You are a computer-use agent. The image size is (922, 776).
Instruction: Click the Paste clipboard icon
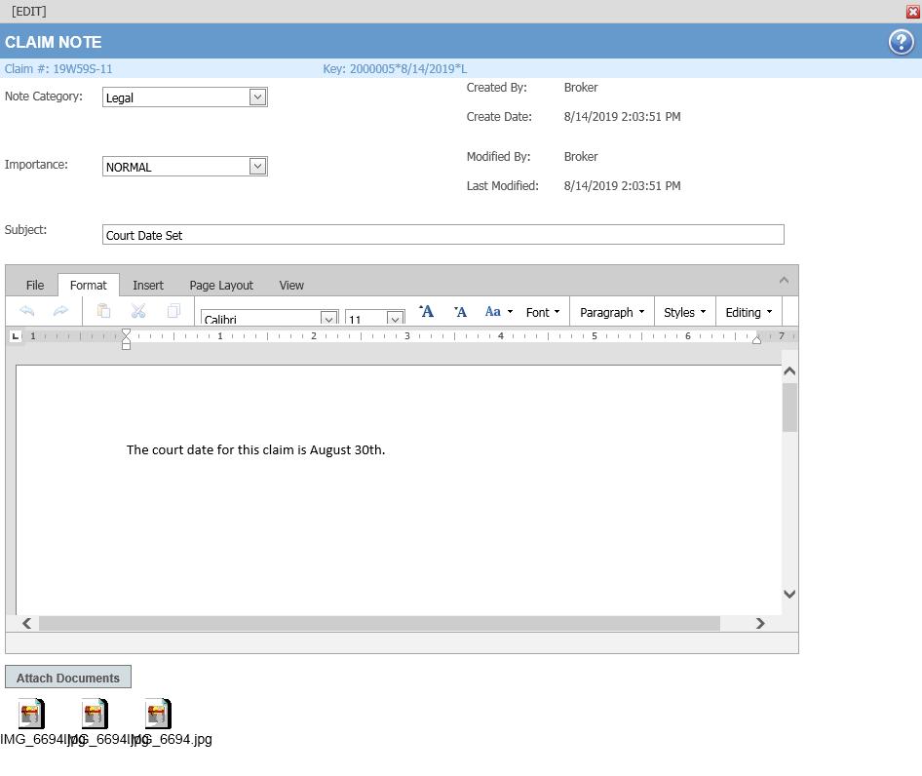click(x=103, y=311)
